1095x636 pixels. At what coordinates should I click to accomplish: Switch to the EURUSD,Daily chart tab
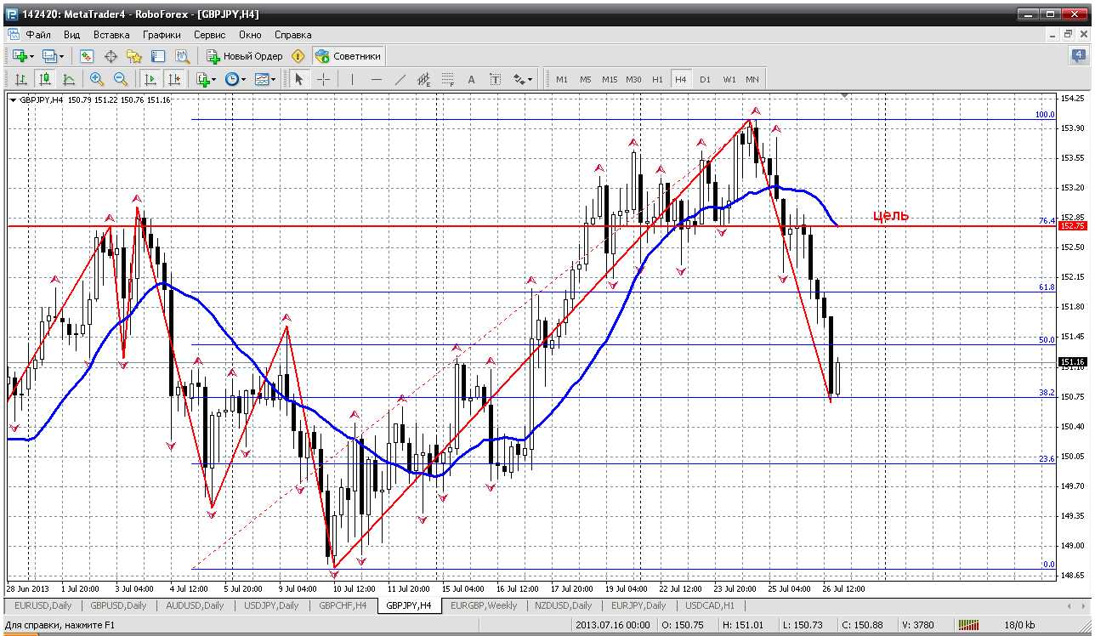point(43,605)
